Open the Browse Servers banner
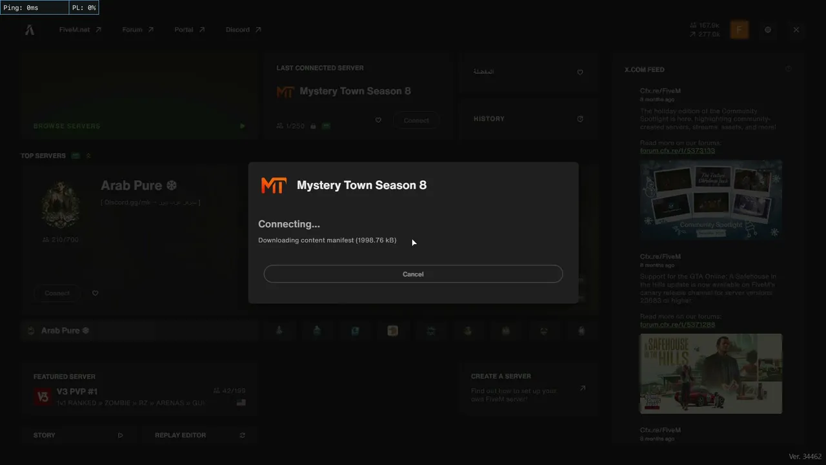 (139, 96)
